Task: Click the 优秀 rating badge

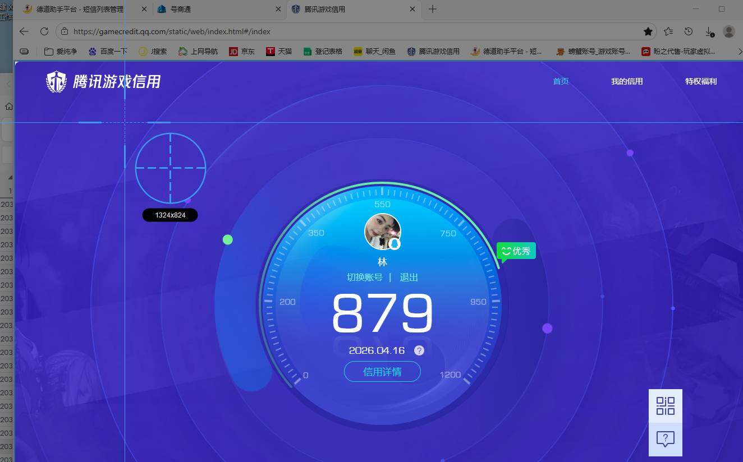Action: click(x=516, y=251)
